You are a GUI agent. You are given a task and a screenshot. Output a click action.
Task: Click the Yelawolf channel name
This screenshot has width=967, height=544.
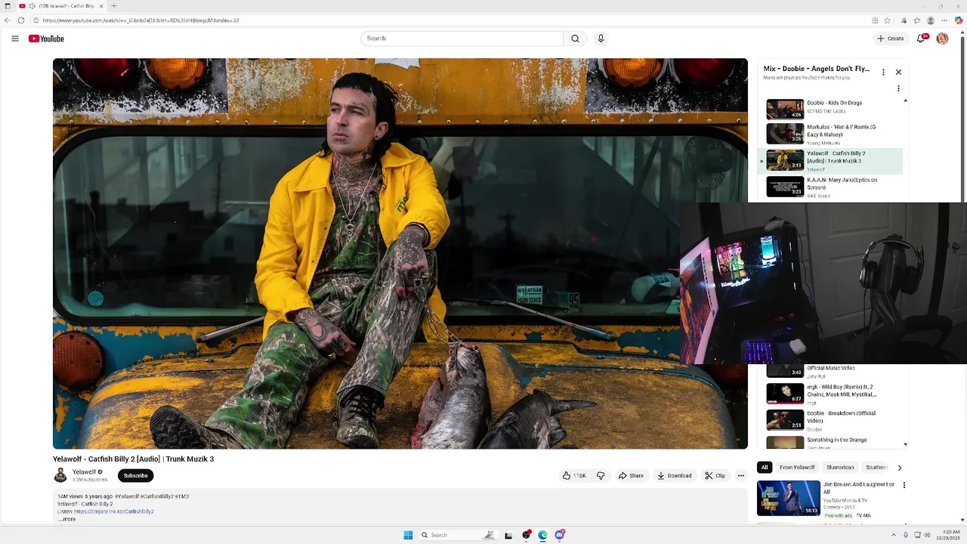(x=84, y=471)
